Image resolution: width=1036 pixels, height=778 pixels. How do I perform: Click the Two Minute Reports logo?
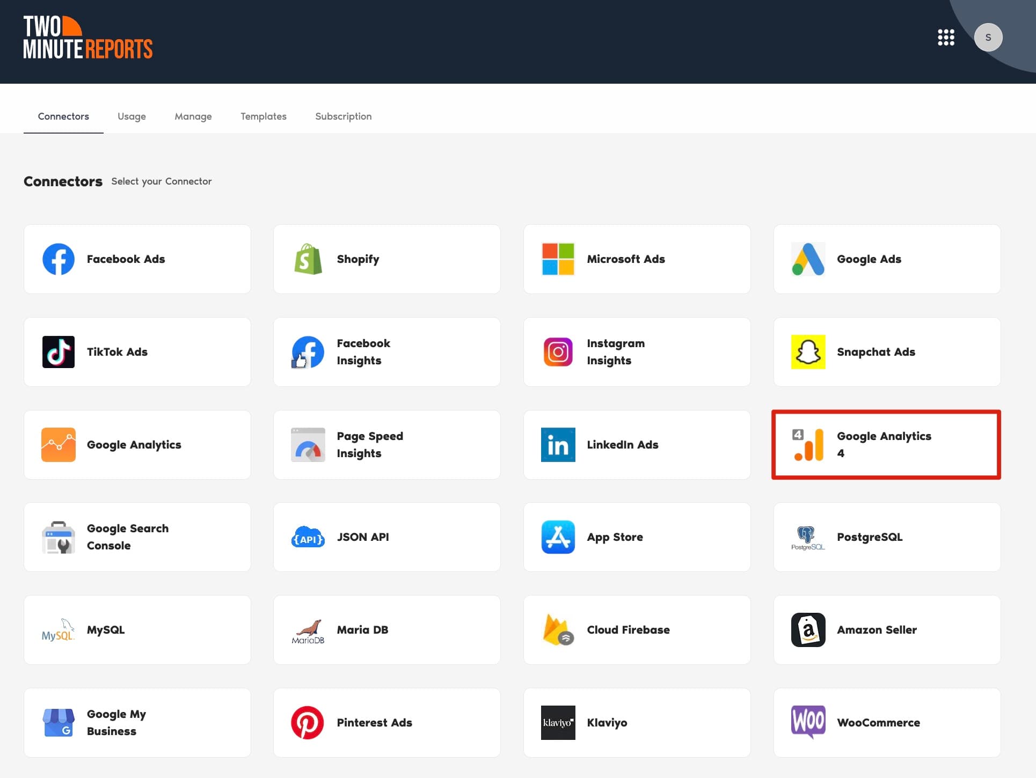pos(88,38)
